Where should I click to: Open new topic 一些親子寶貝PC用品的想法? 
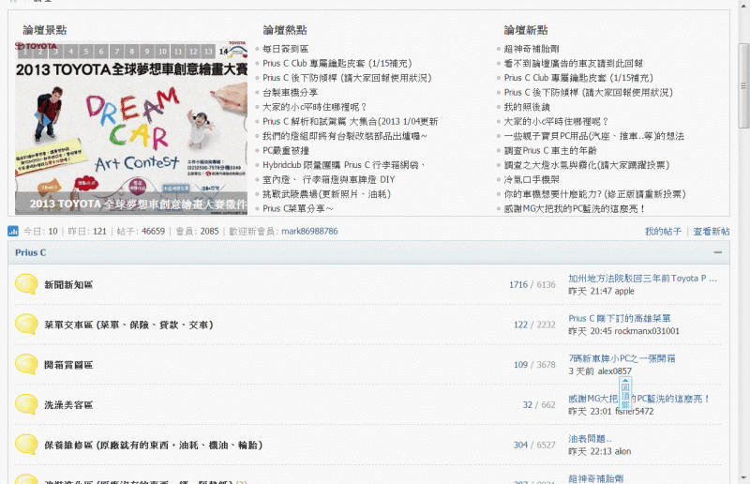pyautogui.click(x=594, y=136)
